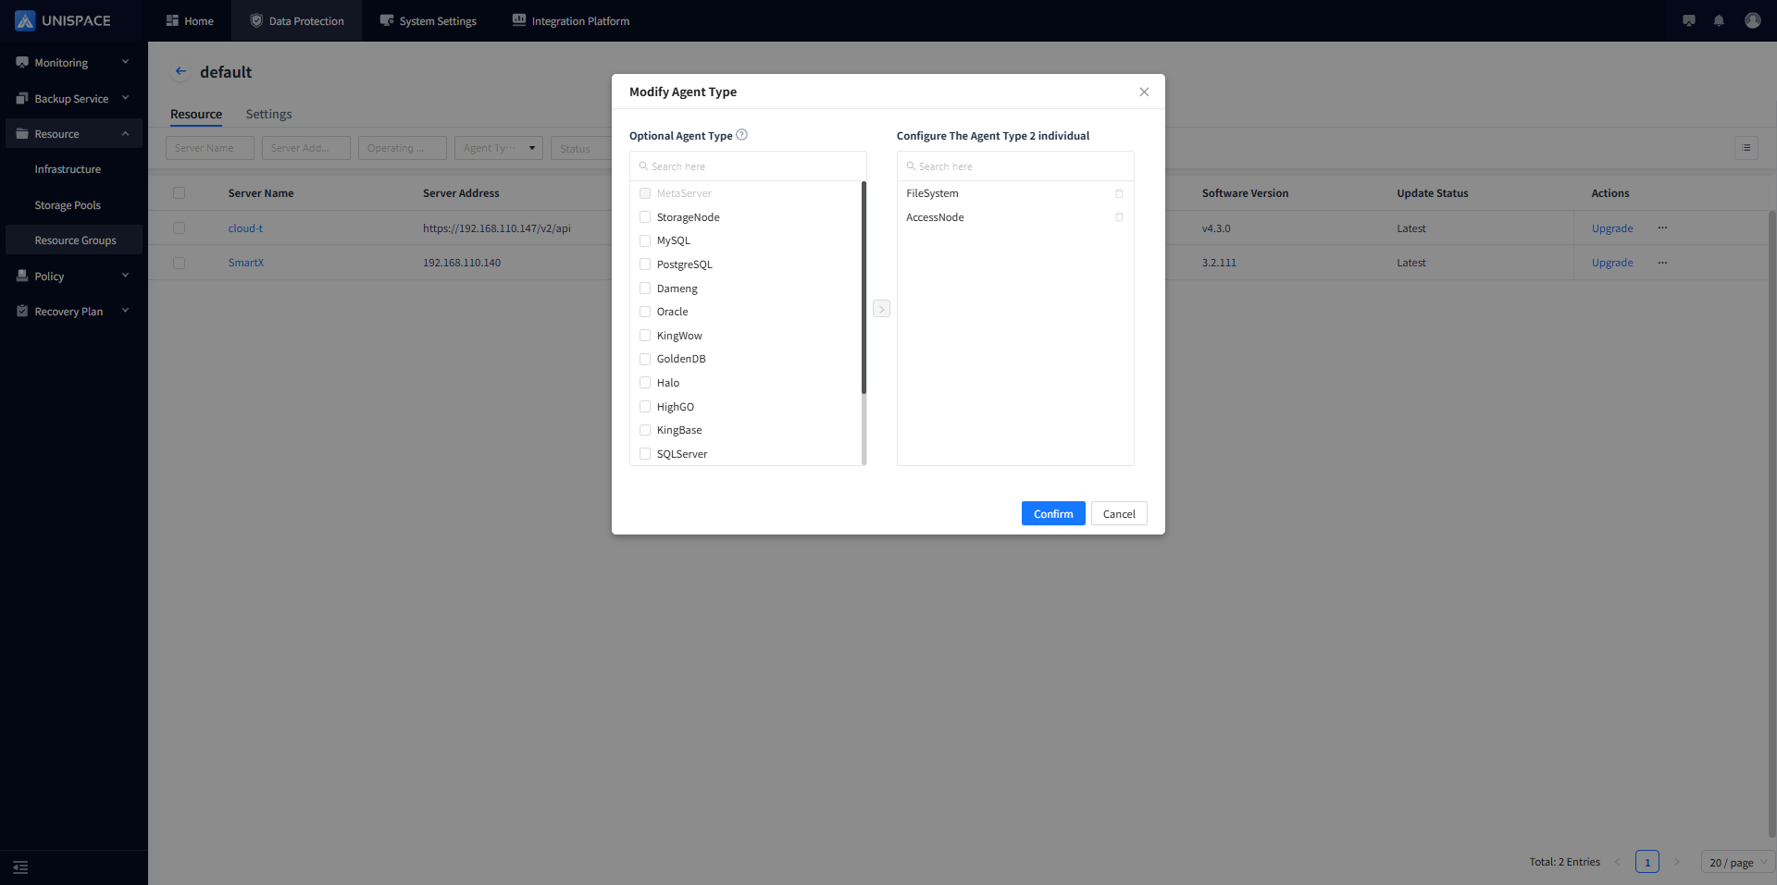Open the notifications bell
1777x885 pixels.
[x=1719, y=20]
